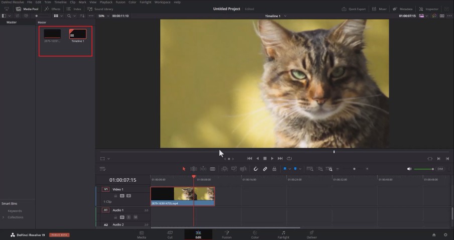Expand the Collections smart bin

tap(3, 217)
